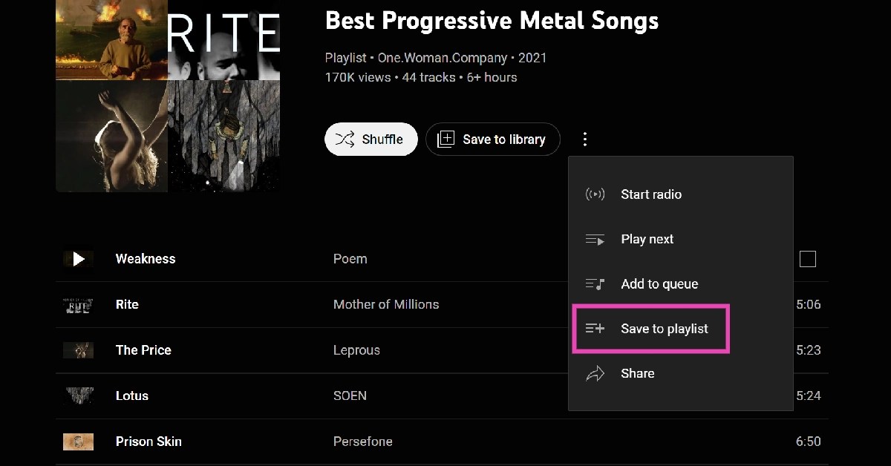Choose Start radio from the menu

tap(651, 194)
